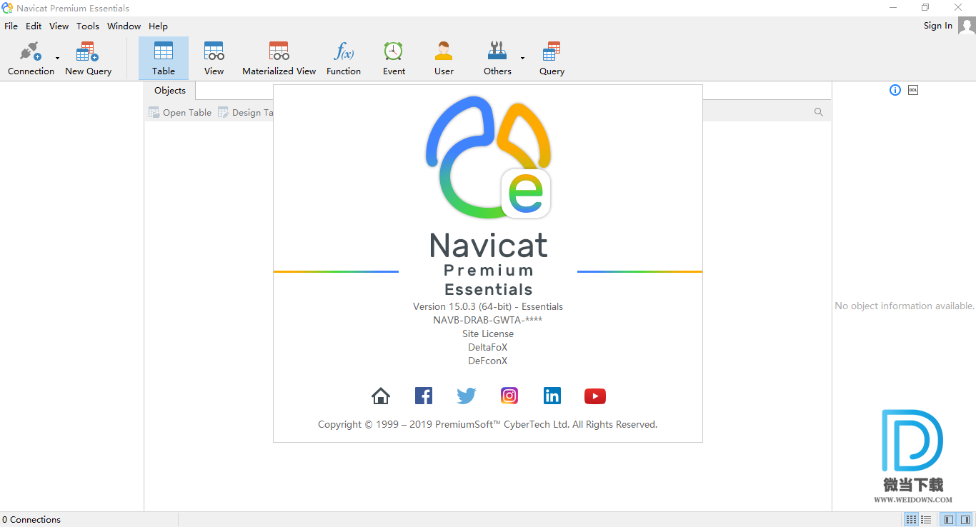Image resolution: width=976 pixels, height=527 pixels.
Task: Open the Twitter link icon
Action: tap(467, 396)
